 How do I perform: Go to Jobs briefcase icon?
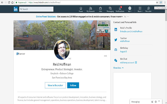click(100, 9)
